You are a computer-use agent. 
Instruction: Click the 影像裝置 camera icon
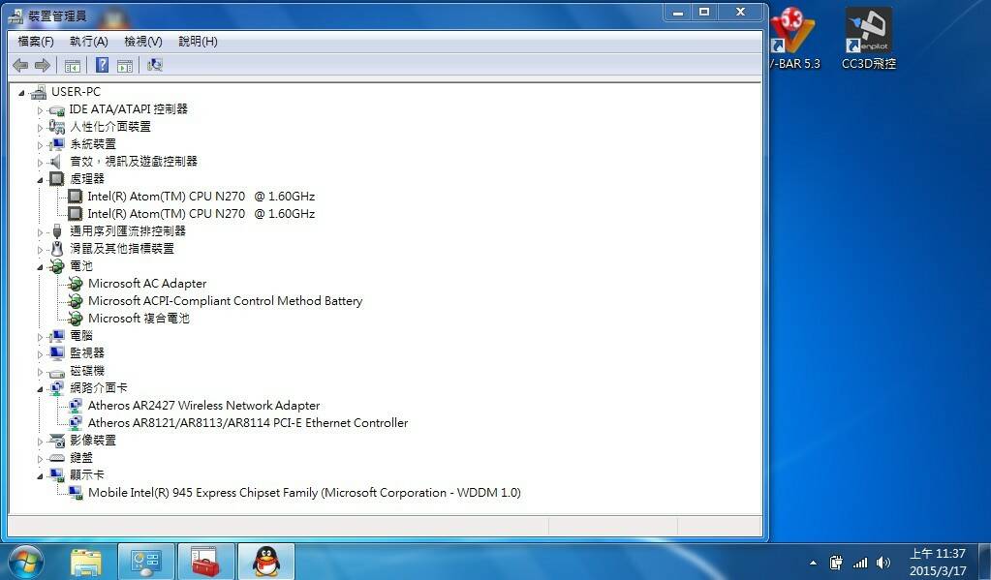click(57, 441)
